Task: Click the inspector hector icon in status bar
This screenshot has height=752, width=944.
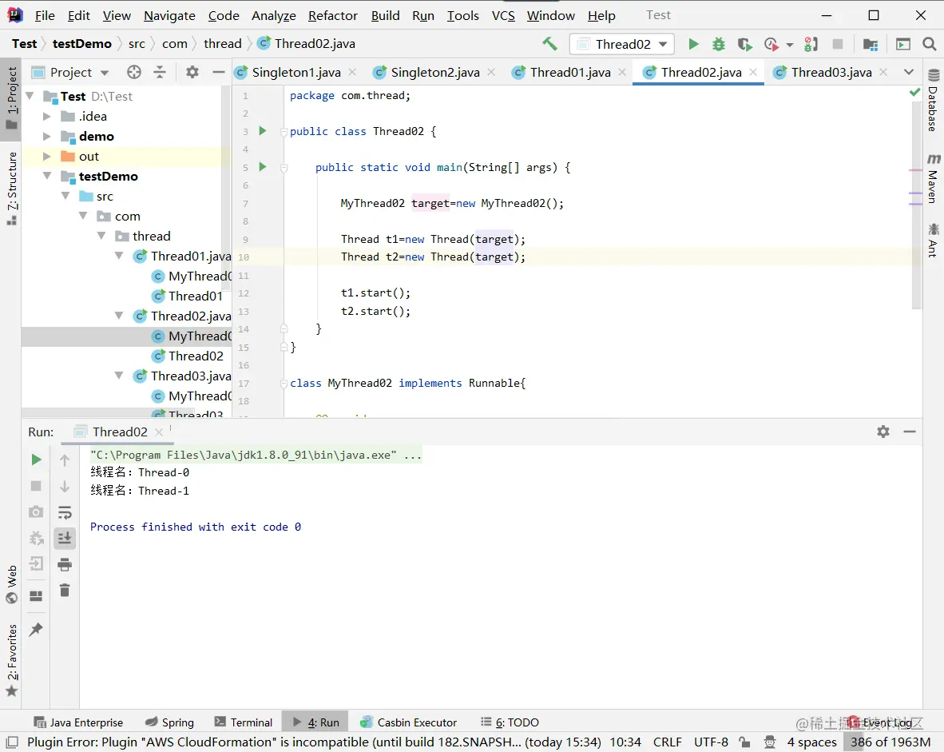Action: 769,742
